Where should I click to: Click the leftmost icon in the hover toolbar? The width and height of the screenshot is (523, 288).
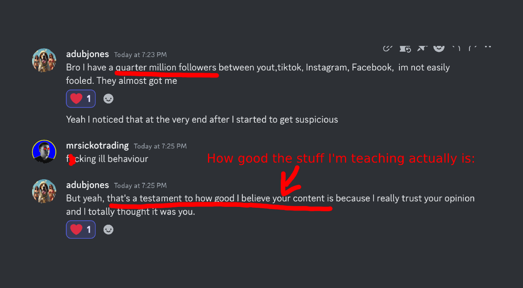pyautogui.click(x=388, y=47)
